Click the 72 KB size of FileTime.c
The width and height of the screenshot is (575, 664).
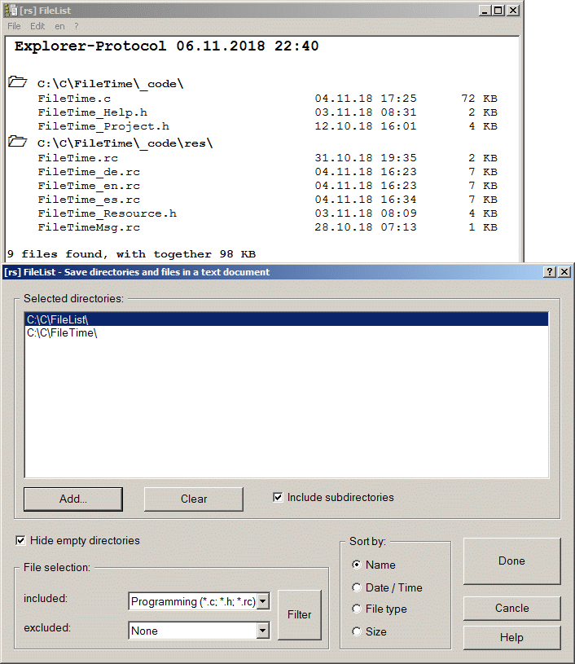[479, 99]
